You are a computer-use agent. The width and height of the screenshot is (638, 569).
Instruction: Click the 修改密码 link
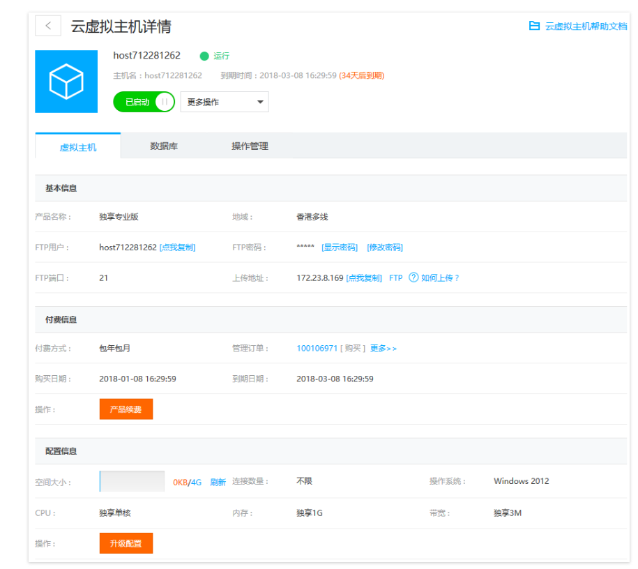(x=385, y=248)
